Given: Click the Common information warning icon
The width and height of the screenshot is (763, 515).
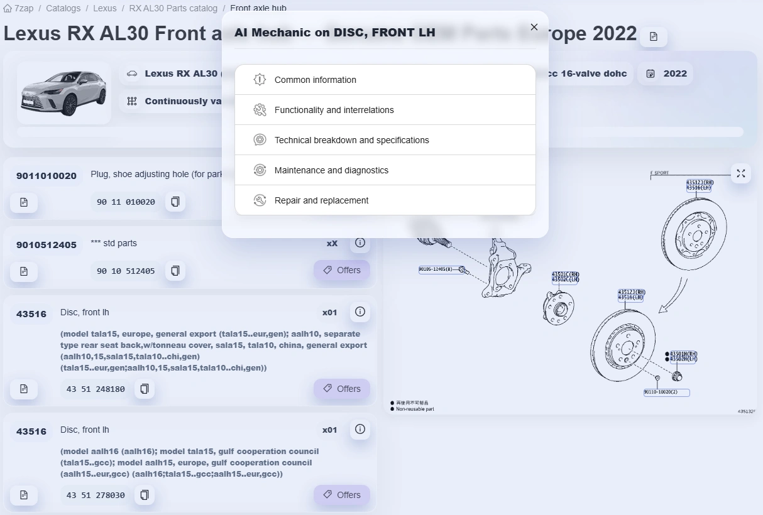Looking at the screenshot, I should click(260, 80).
